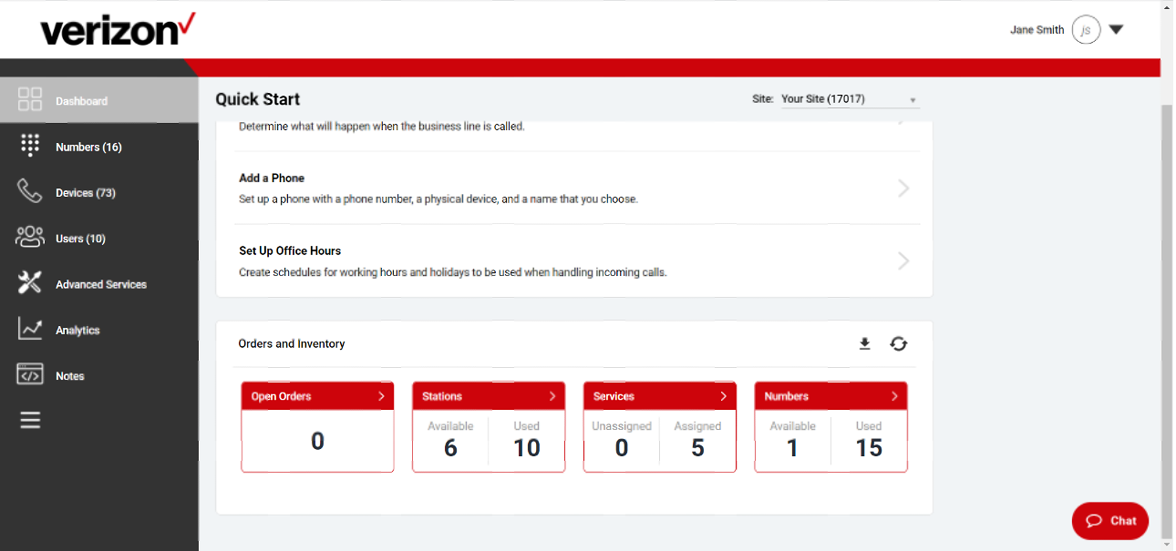Go to Dashboard in the sidebar
1176x551 pixels.
[99, 100]
